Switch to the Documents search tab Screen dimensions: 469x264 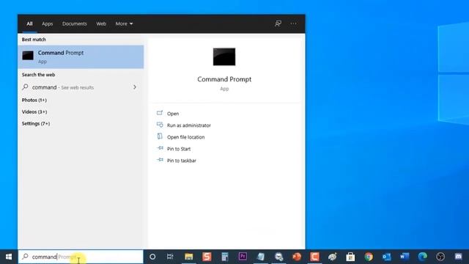click(x=75, y=23)
